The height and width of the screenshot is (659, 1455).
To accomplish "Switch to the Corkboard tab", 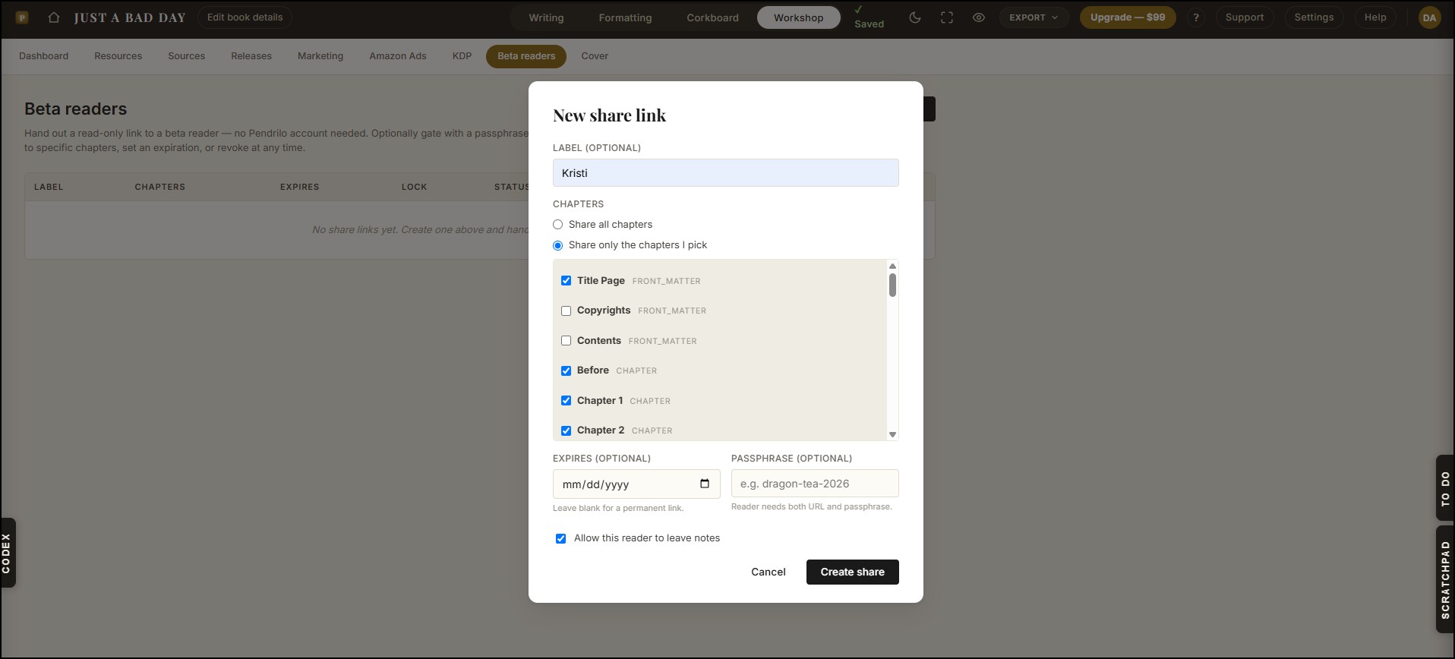I will point(712,17).
